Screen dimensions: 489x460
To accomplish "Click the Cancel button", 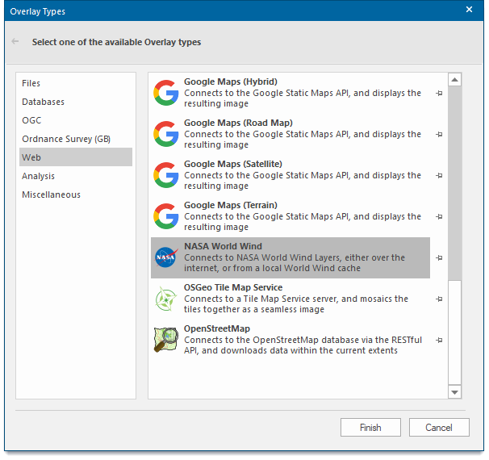I will 439,427.
